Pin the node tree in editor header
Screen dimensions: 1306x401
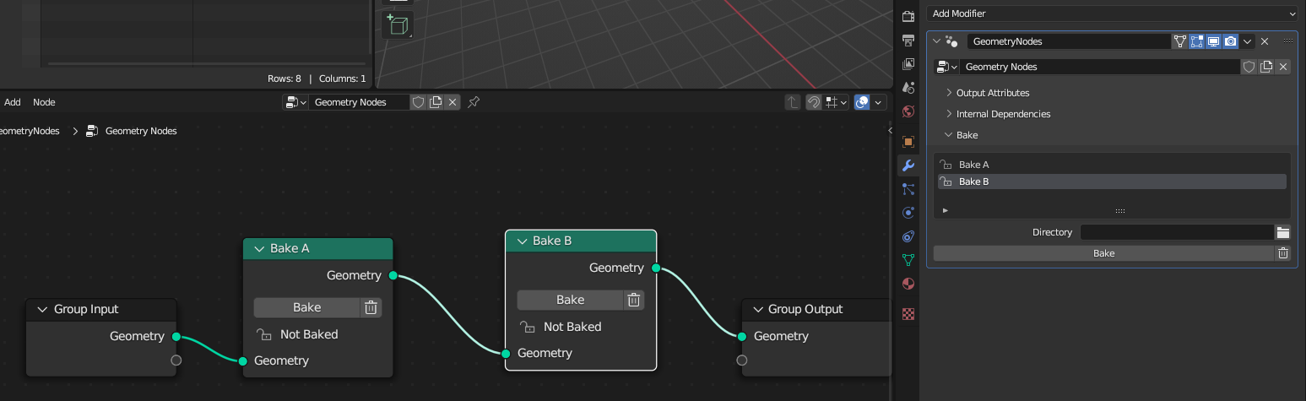tap(474, 102)
